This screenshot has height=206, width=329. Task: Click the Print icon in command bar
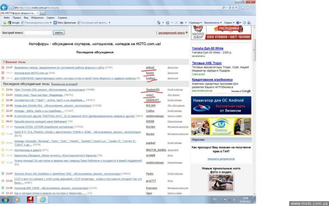(182, 23)
